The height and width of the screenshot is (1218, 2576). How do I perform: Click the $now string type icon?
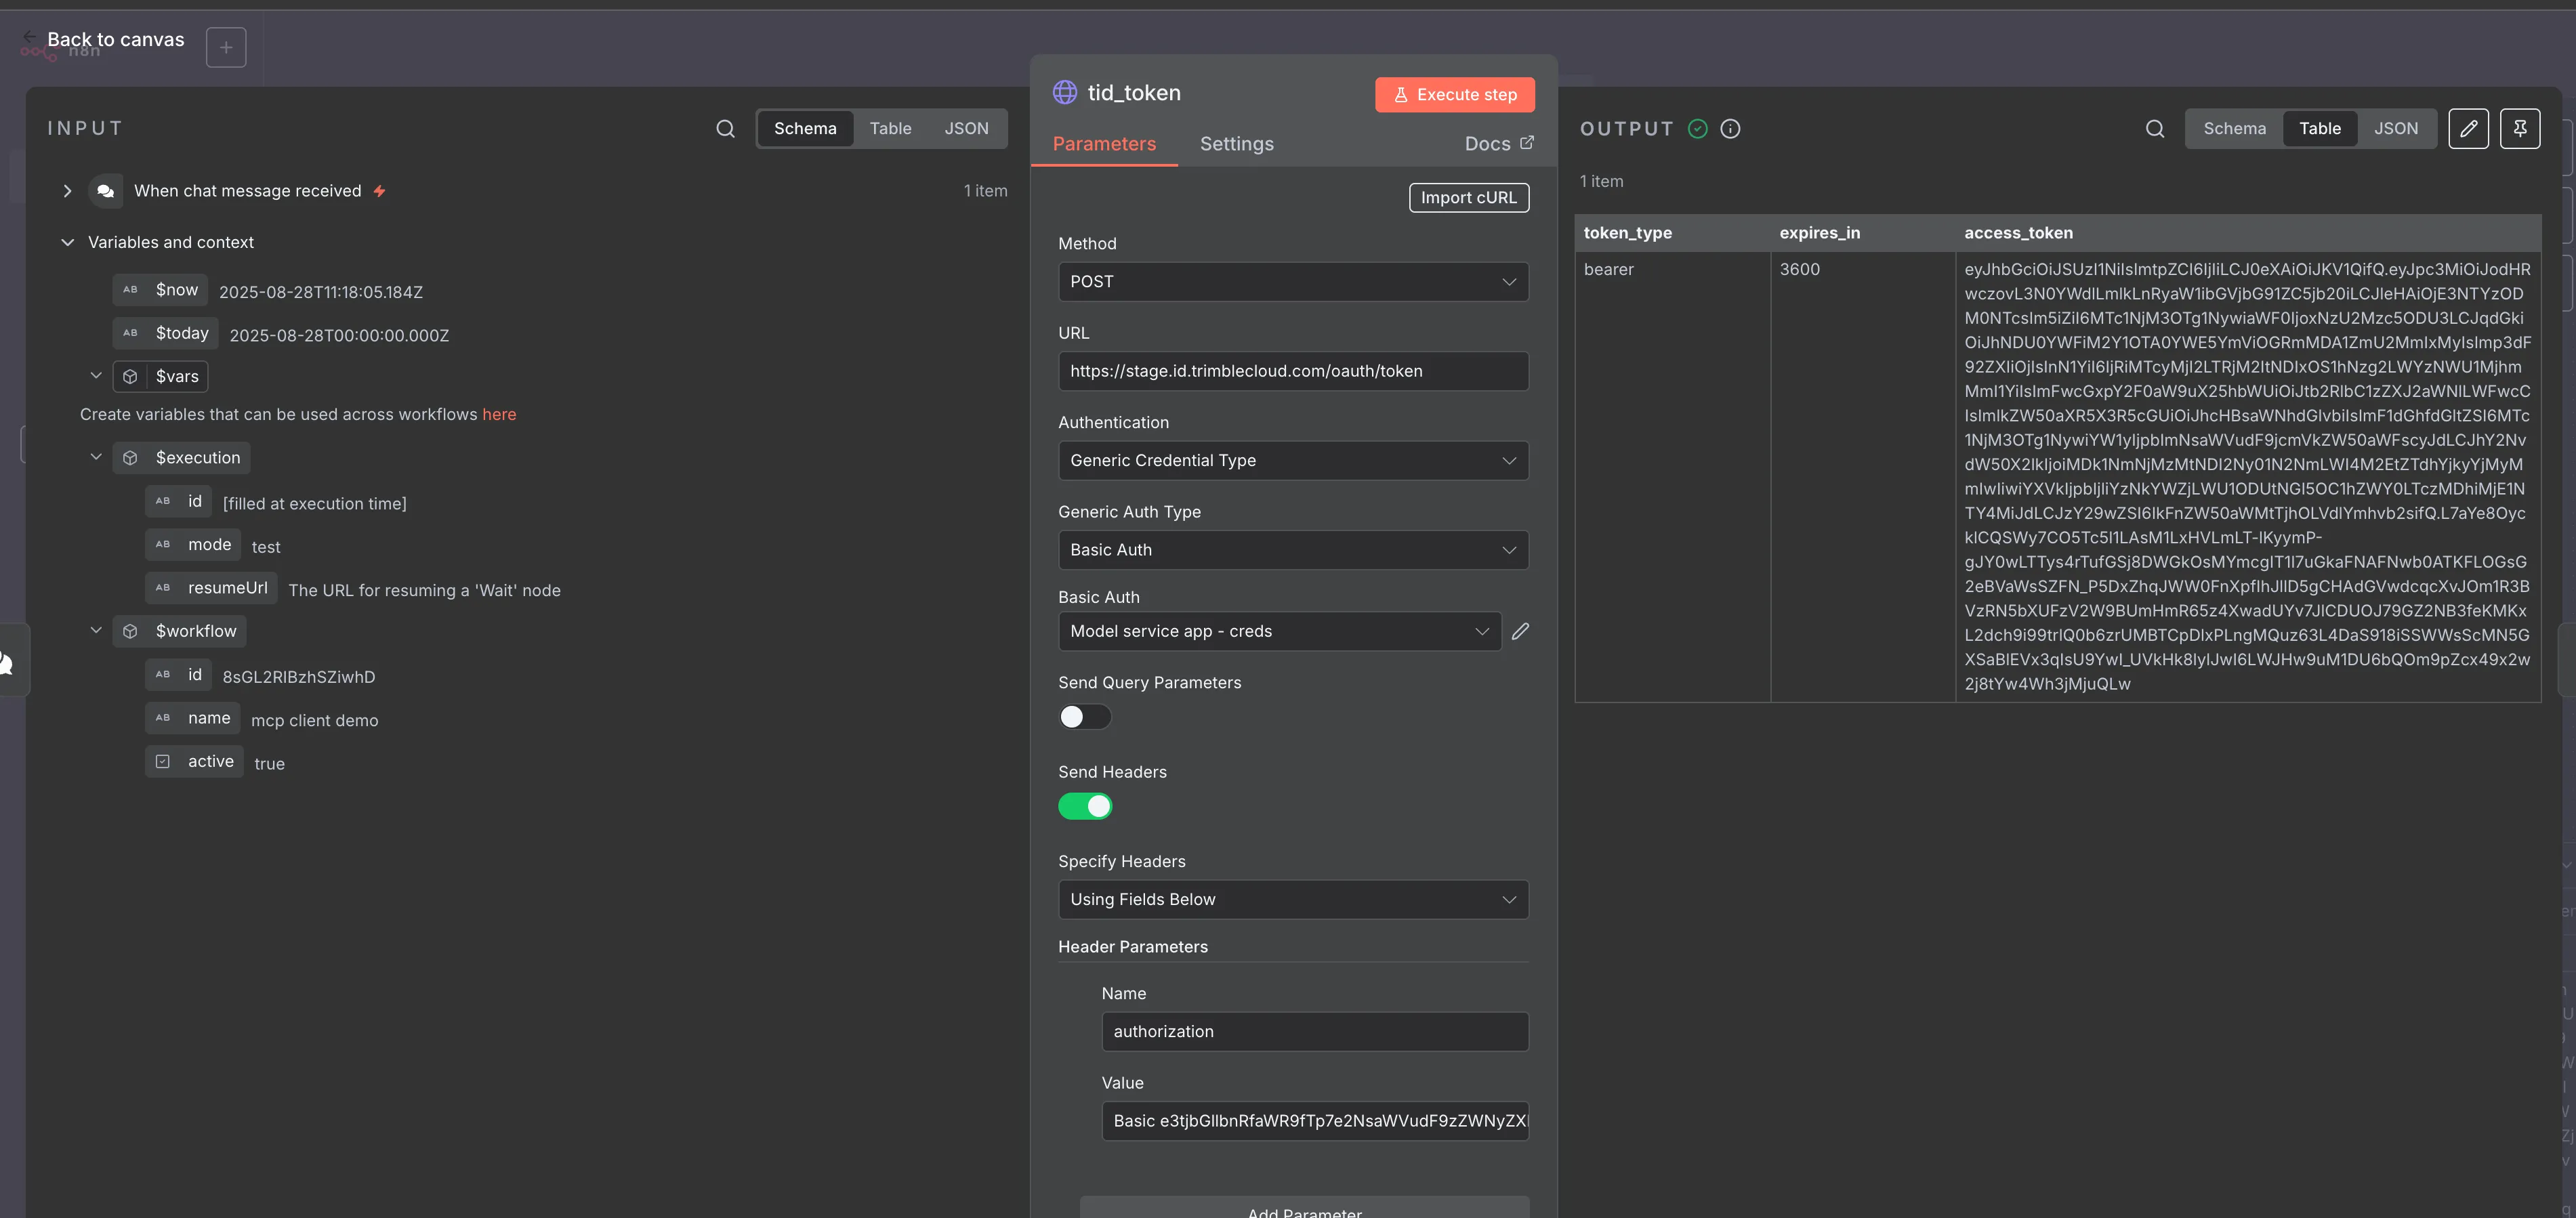[130, 290]
